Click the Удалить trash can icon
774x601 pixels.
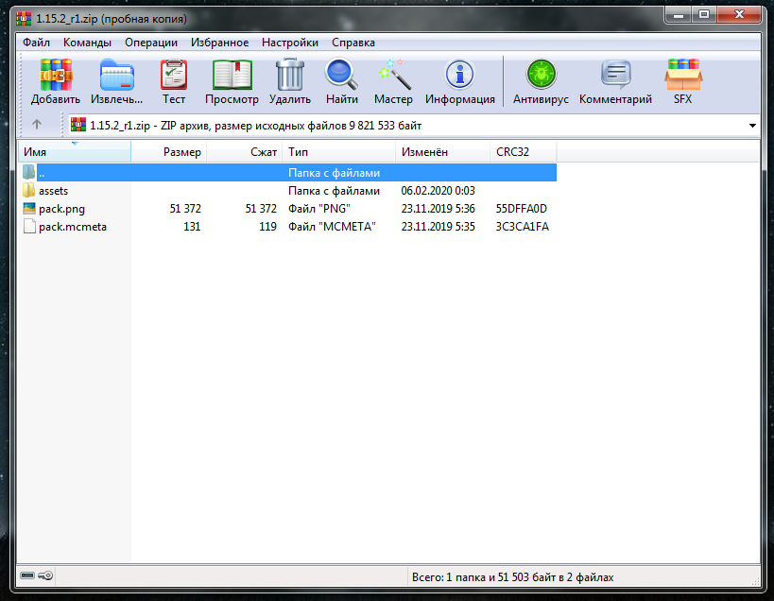click(x=290, y=75)
